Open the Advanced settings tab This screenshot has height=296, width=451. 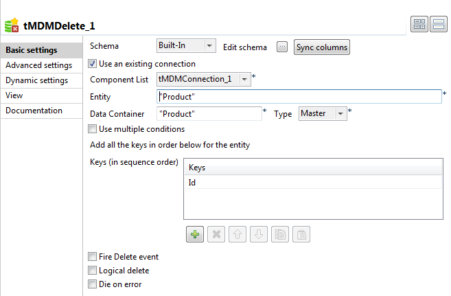click(x=38, y=65)
